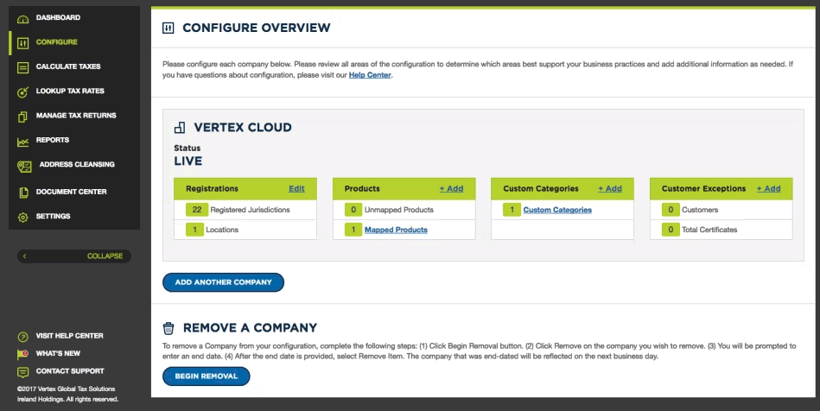Click the Total Certificates count badge
Screen dimensions: 820x411
(x=671, y=230)
